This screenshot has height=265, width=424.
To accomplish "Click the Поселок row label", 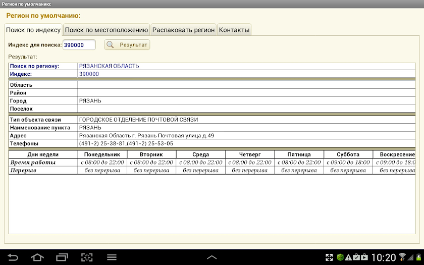I will click(x=21, y=109).
